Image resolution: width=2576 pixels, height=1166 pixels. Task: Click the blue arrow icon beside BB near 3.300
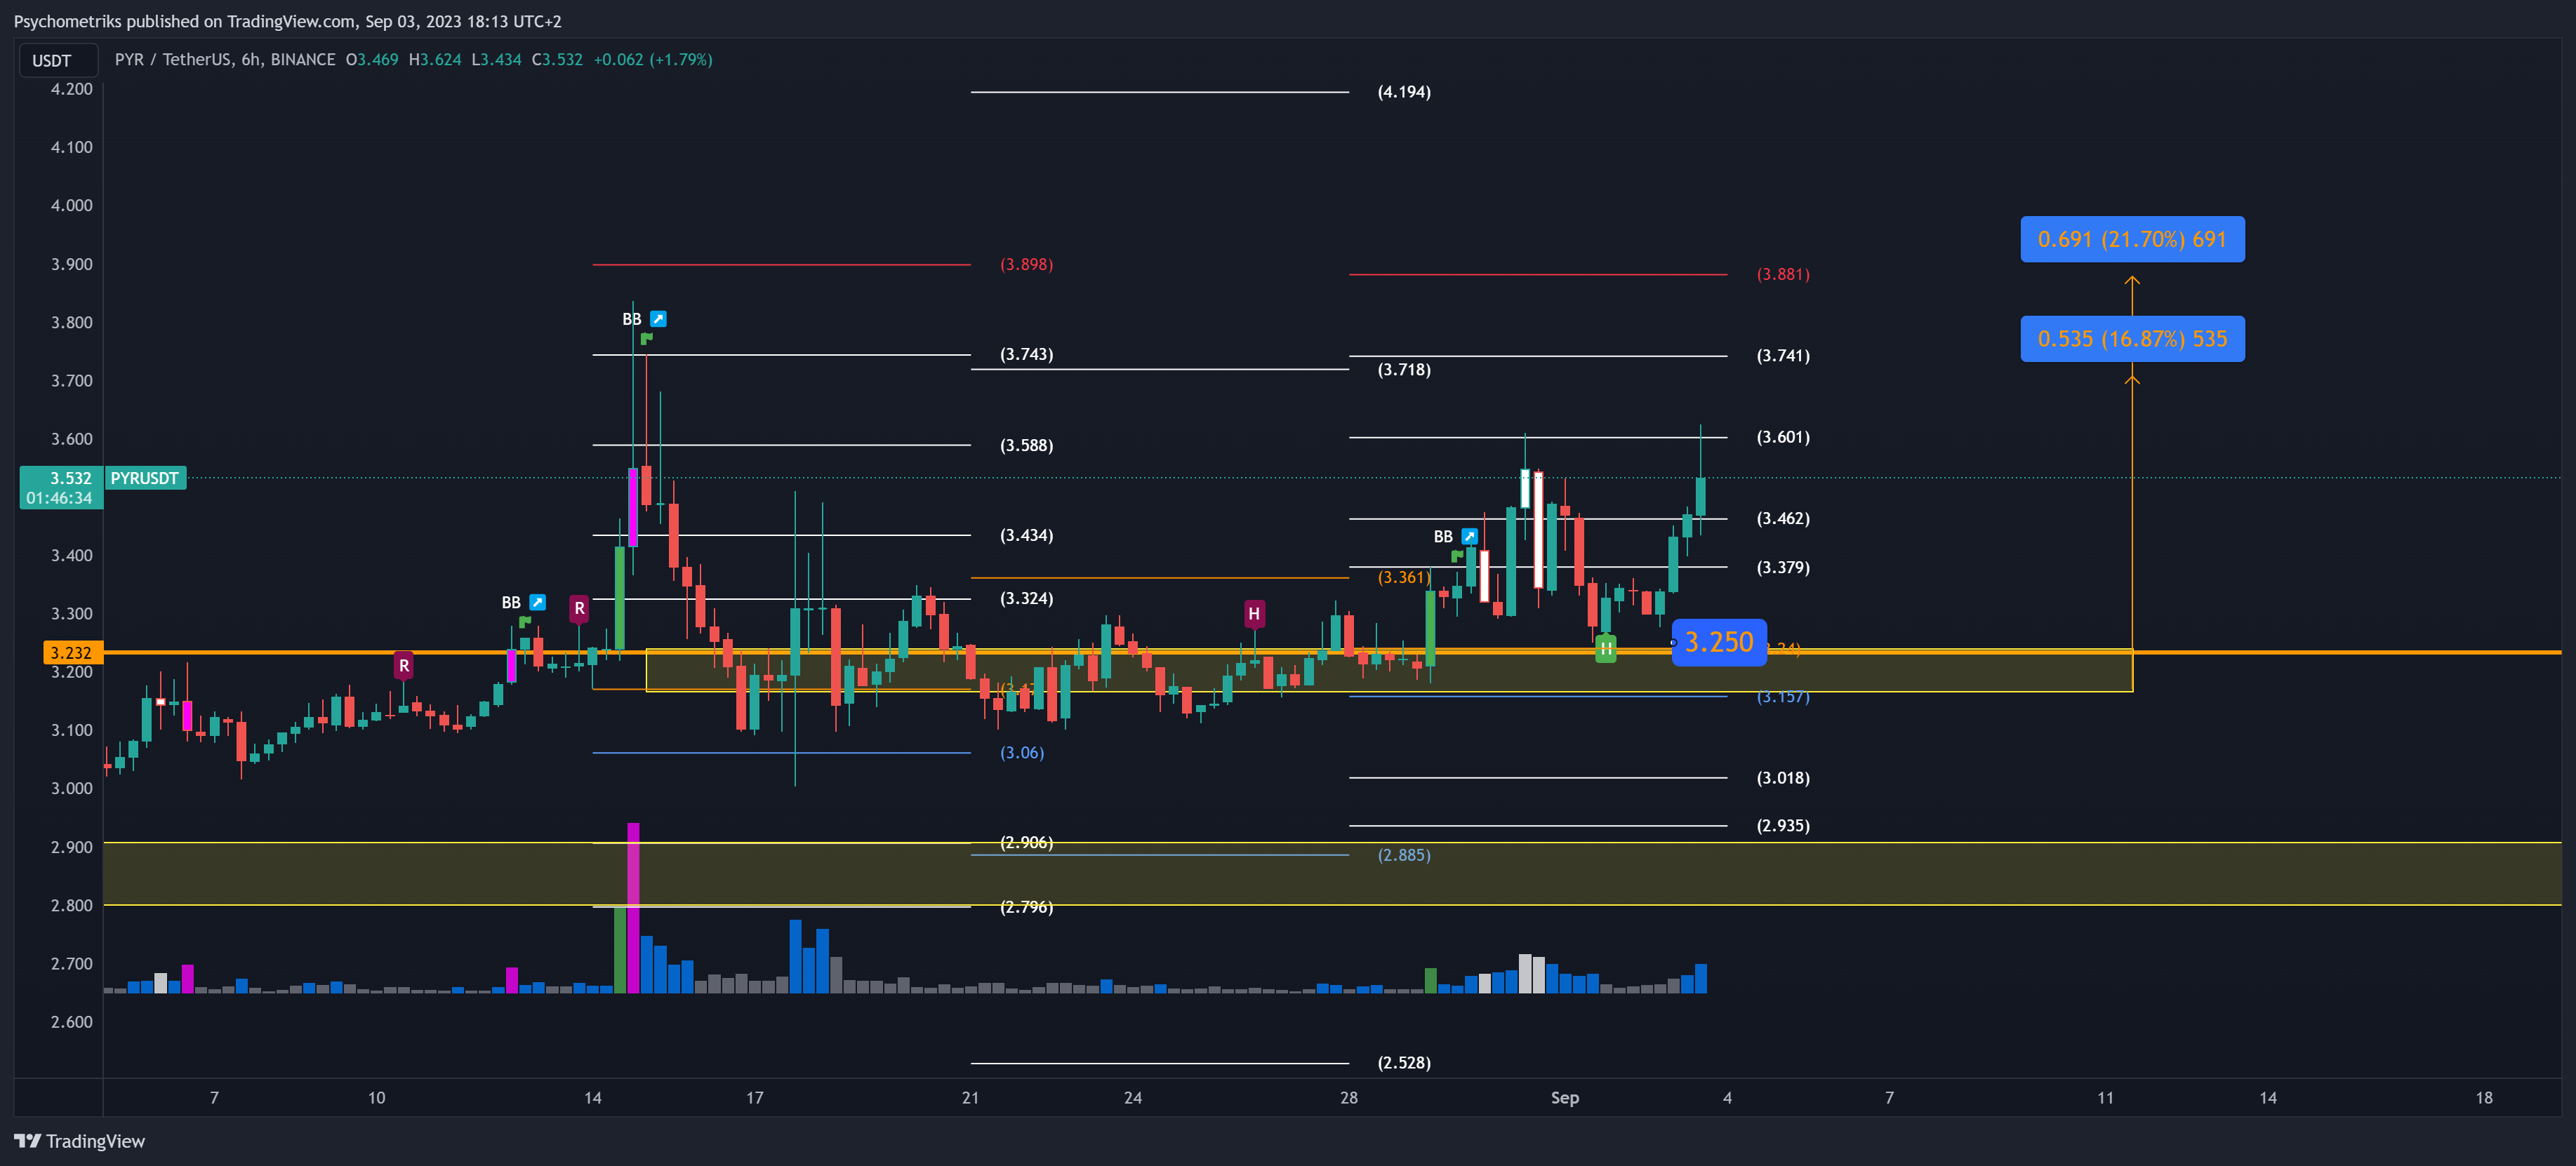coord(537,603)
